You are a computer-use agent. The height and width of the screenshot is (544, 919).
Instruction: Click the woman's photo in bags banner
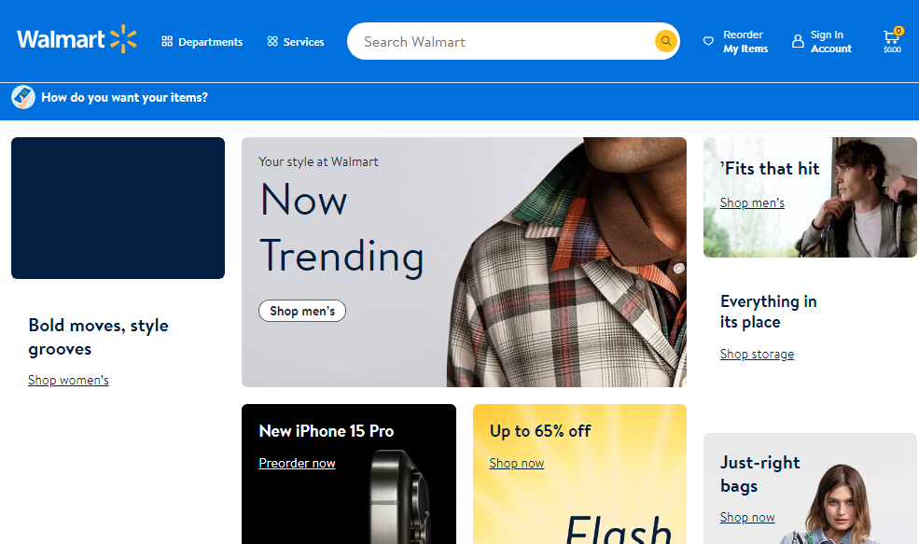pyautogui.click(x=841, y=506)
